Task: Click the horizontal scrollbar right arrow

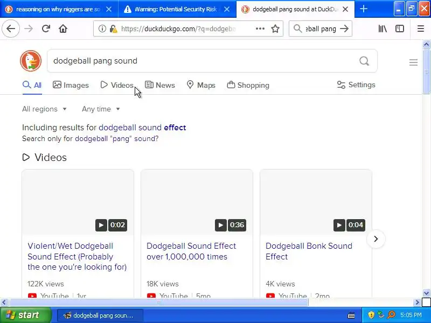Action: 417,303
